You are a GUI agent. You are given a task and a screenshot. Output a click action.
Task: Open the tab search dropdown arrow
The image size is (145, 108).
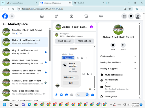coord(3,3)
